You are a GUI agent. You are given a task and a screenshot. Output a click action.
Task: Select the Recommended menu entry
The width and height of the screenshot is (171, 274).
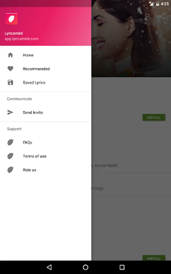pos(46,69)
